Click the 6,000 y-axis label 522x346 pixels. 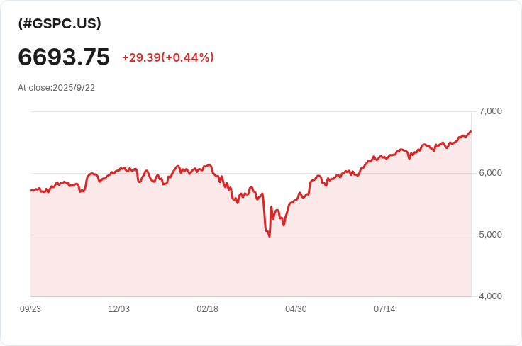click(x=490, y=173)
